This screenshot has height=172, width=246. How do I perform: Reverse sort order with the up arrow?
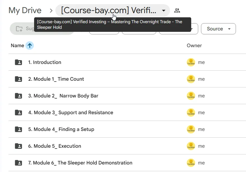click(x=30, y=46)
